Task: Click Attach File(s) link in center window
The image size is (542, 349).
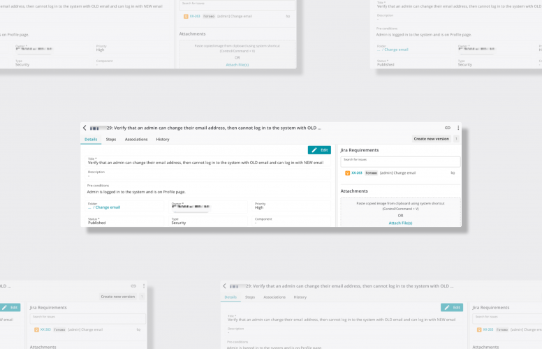Action: (x=400, y=223)
